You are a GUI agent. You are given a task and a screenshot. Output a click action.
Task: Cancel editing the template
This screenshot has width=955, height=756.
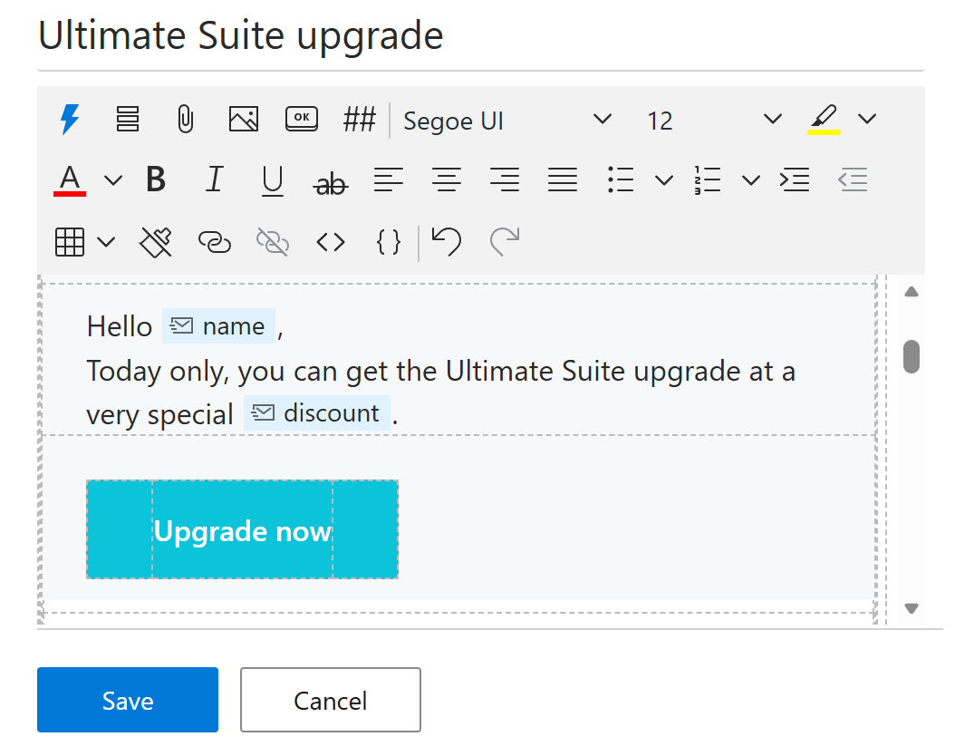(330, 700)
